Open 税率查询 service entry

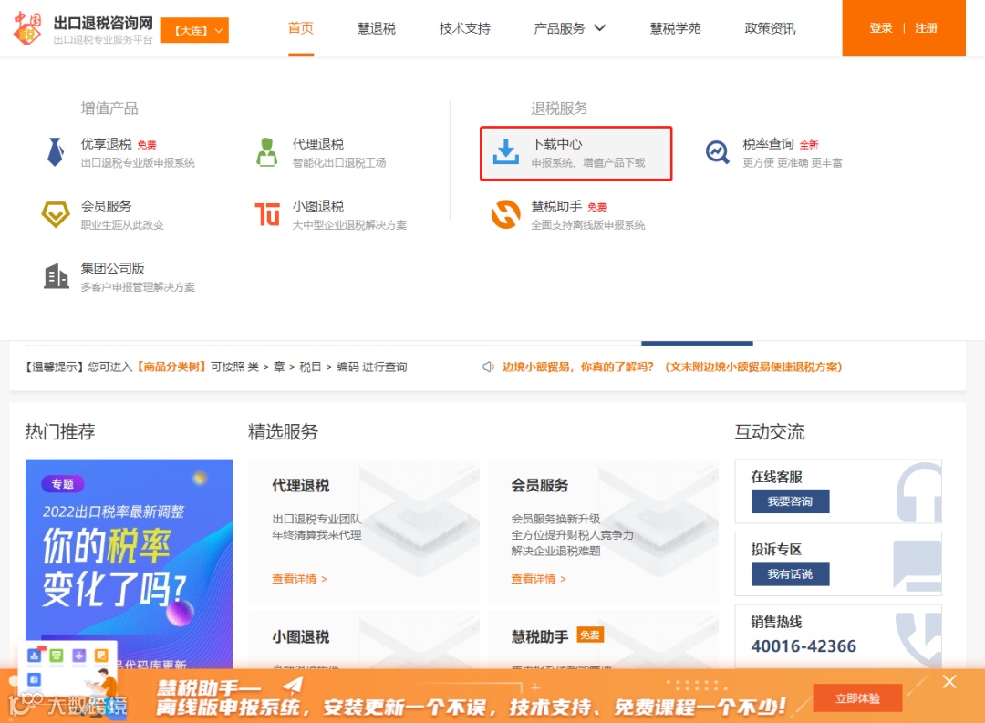[793, 152]
